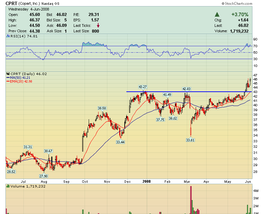Click the 4M volume axis label
Viewport: 265px width, 214px height.
coord(256,191)
